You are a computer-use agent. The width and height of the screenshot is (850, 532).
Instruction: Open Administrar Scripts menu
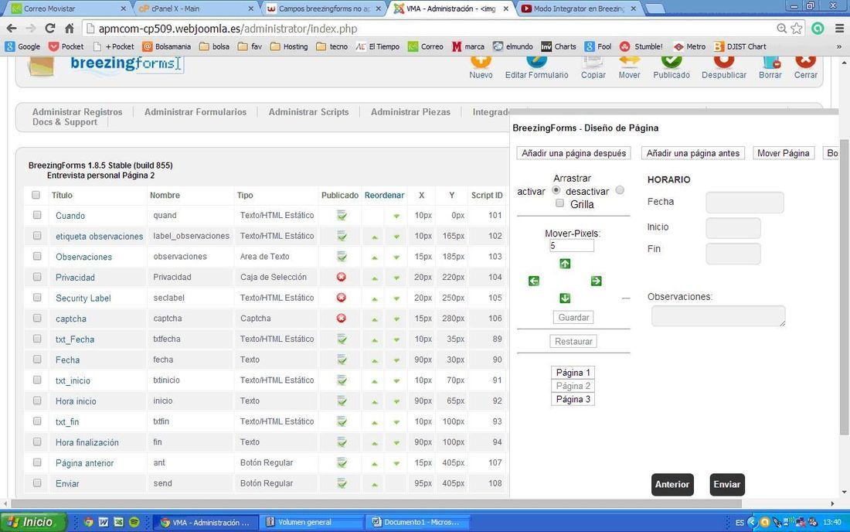(x=308, y=111)
